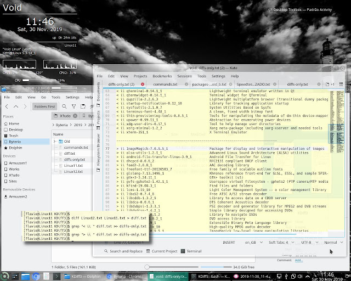Image resolution: width=351 pixels, height=281 pixels.
Task: Launch Chromium from taskbar pinned icon
Action: point(35,277)
